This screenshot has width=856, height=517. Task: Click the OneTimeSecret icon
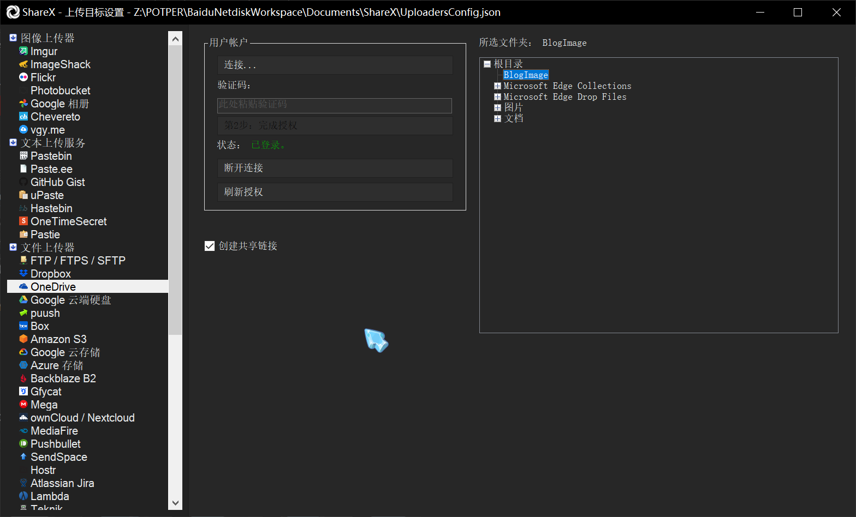(x=23, y=221)
